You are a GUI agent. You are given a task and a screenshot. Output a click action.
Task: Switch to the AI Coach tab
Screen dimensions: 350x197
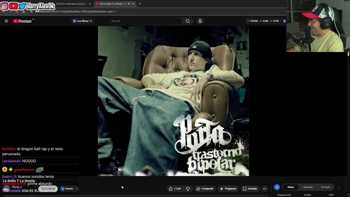325,187
